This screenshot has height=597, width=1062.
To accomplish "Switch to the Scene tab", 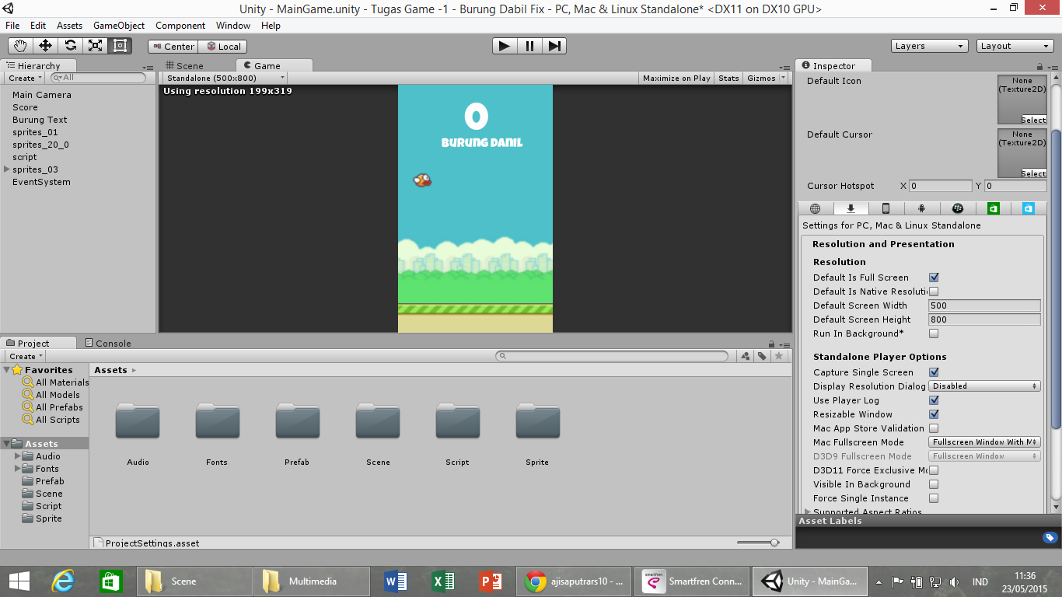I will pos(184,66).
